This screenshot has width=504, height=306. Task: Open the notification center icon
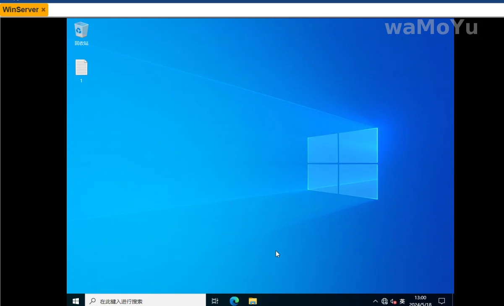441,301
